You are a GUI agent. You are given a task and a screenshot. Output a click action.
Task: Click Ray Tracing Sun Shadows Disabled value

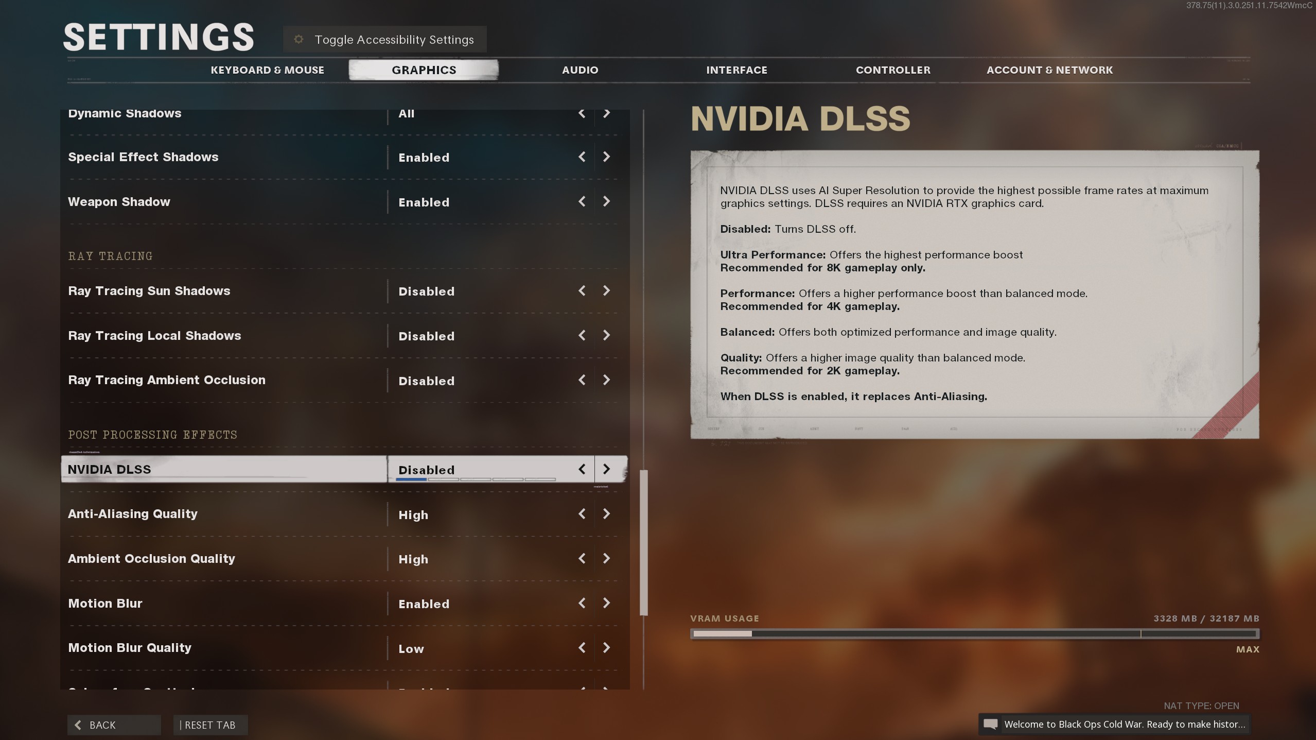[x=426, y=291]
